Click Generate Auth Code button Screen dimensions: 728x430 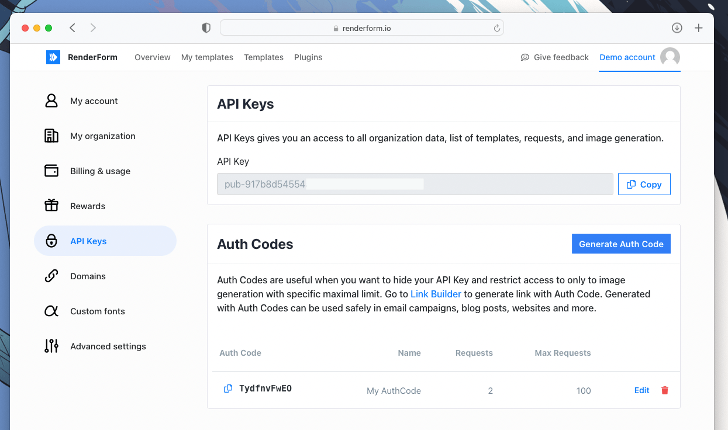(x=621, y=244)
